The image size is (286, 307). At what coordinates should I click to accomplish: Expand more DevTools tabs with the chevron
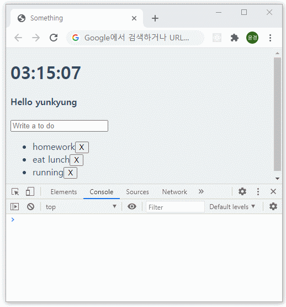[201, 191]
